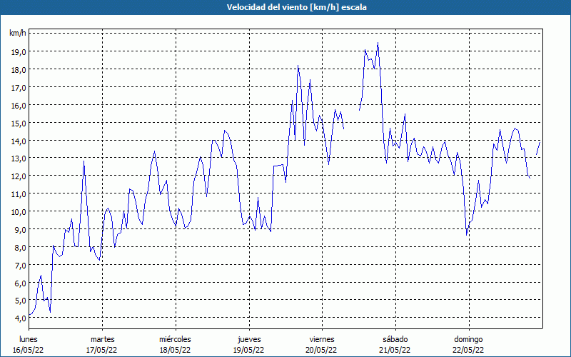Click the '4,0' y-axis value
Screen dimensions: 571x357
click(x=20, y=318)
